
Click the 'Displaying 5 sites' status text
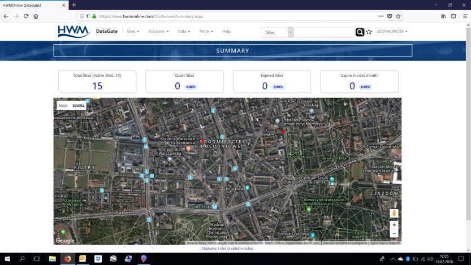point(227,249)
